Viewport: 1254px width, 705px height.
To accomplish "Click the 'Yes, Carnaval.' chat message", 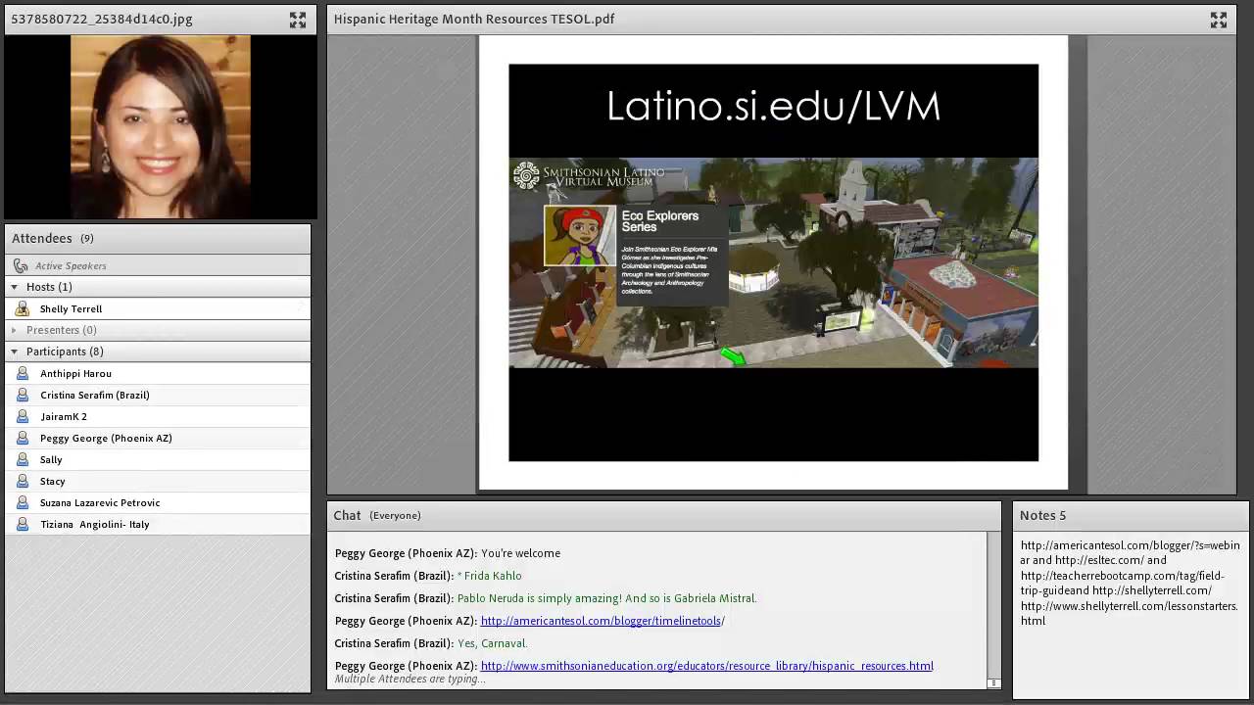I will tap(492, 643).
